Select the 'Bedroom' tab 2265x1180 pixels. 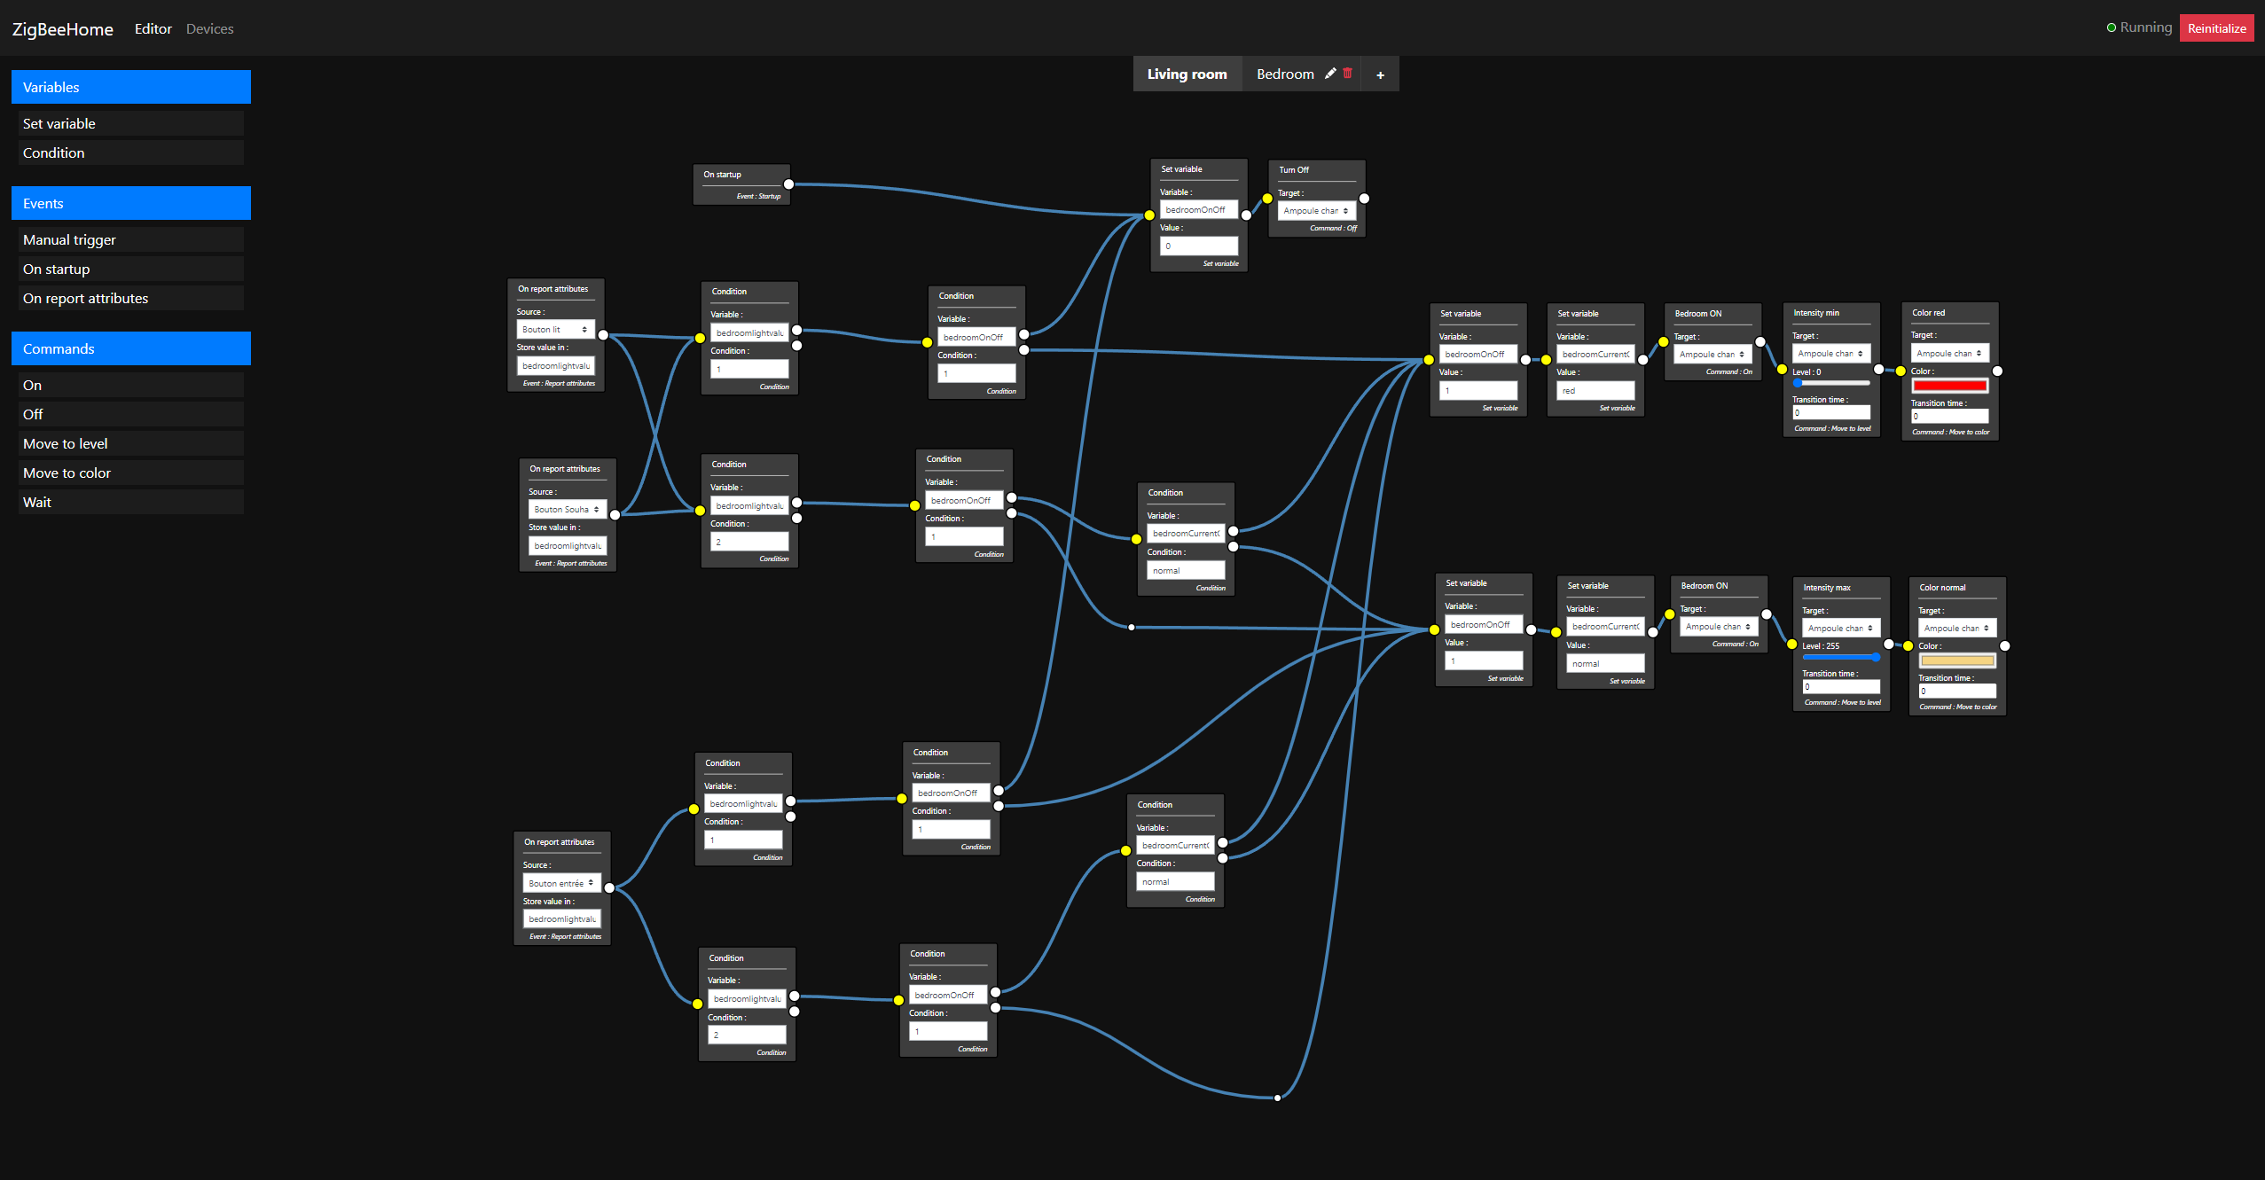(1284, 74)
